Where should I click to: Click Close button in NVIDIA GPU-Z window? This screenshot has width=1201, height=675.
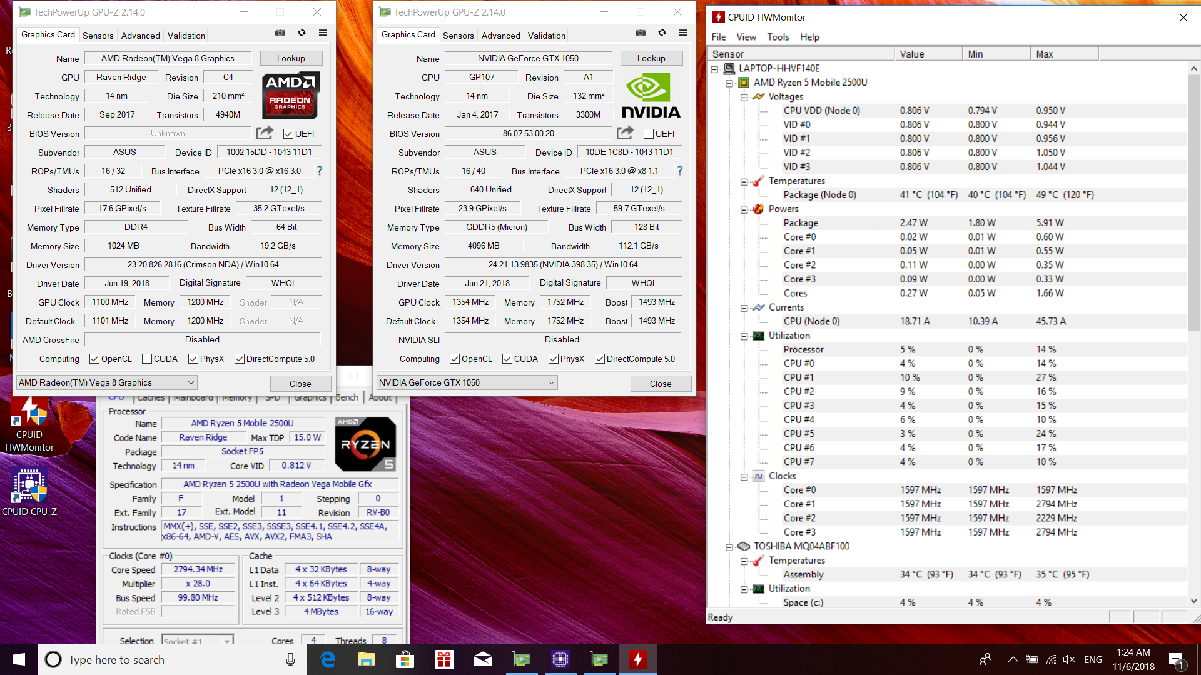(x=661, y=384)
